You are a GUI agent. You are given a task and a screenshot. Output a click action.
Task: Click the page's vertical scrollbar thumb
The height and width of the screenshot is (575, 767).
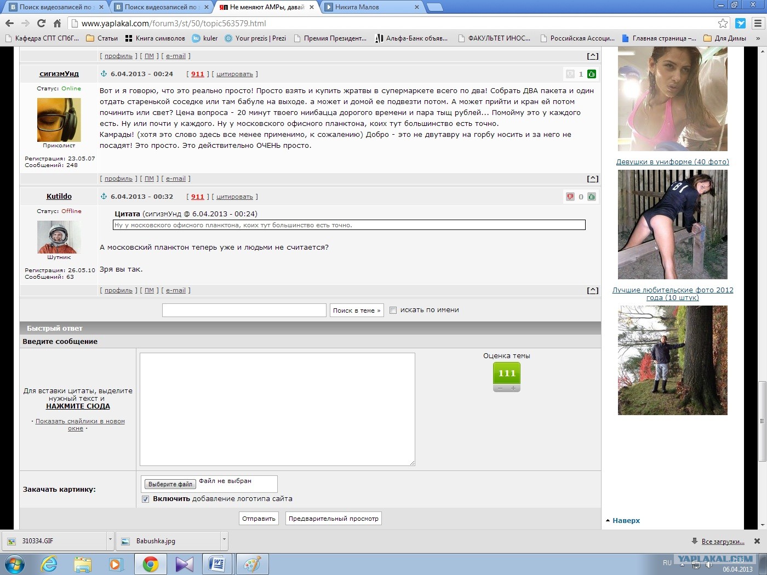762,421
